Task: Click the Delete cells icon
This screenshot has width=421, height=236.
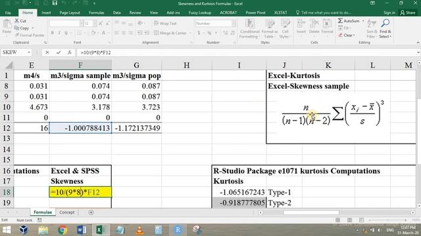Action: click(314, 24)
